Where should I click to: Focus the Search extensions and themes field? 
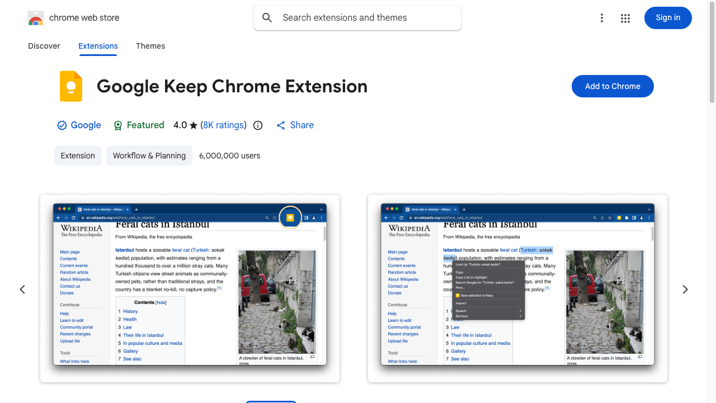tap(357, 18)
